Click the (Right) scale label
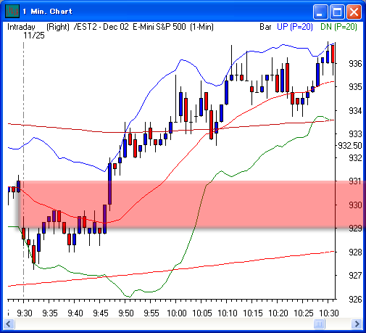This screenshot has width=366, height=333. click(58, 27)
